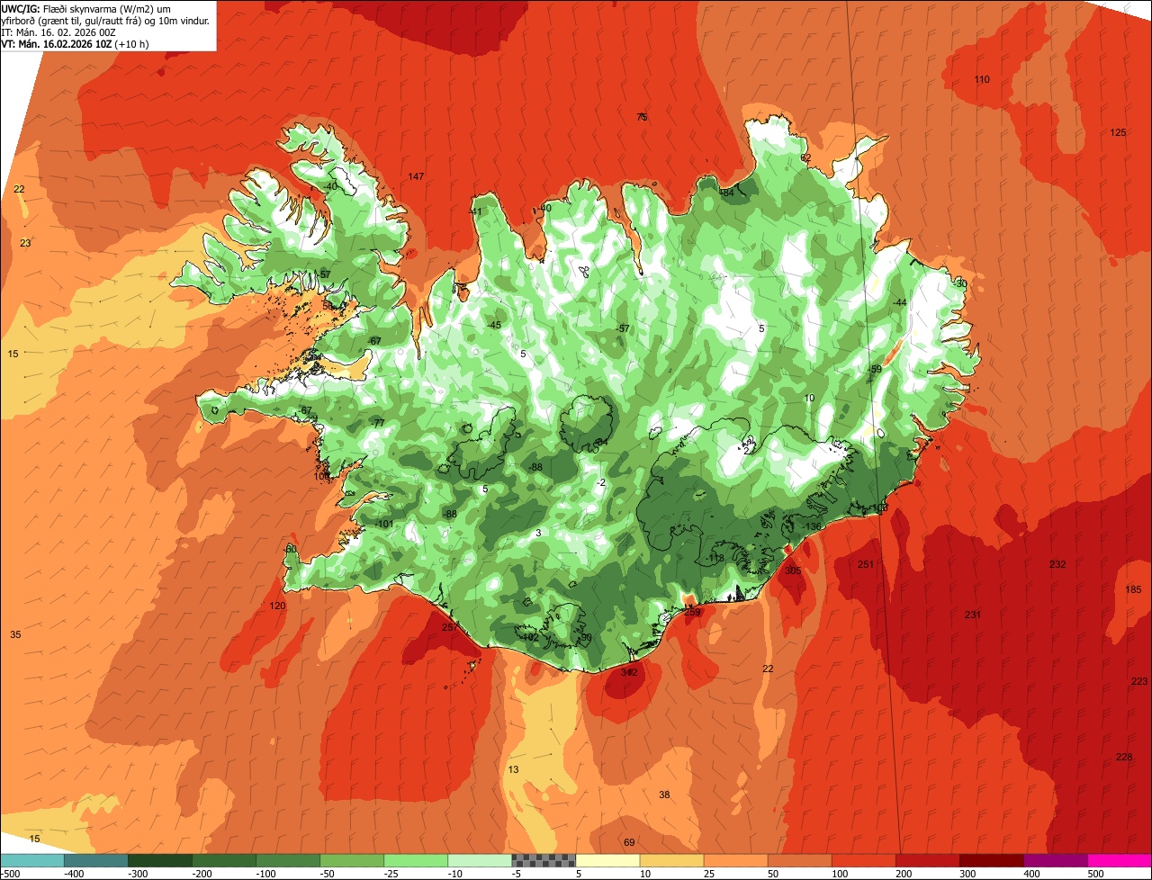The image size is (1152, 880).
Task: Click the map value -84
Action: (x=725, y=193)
